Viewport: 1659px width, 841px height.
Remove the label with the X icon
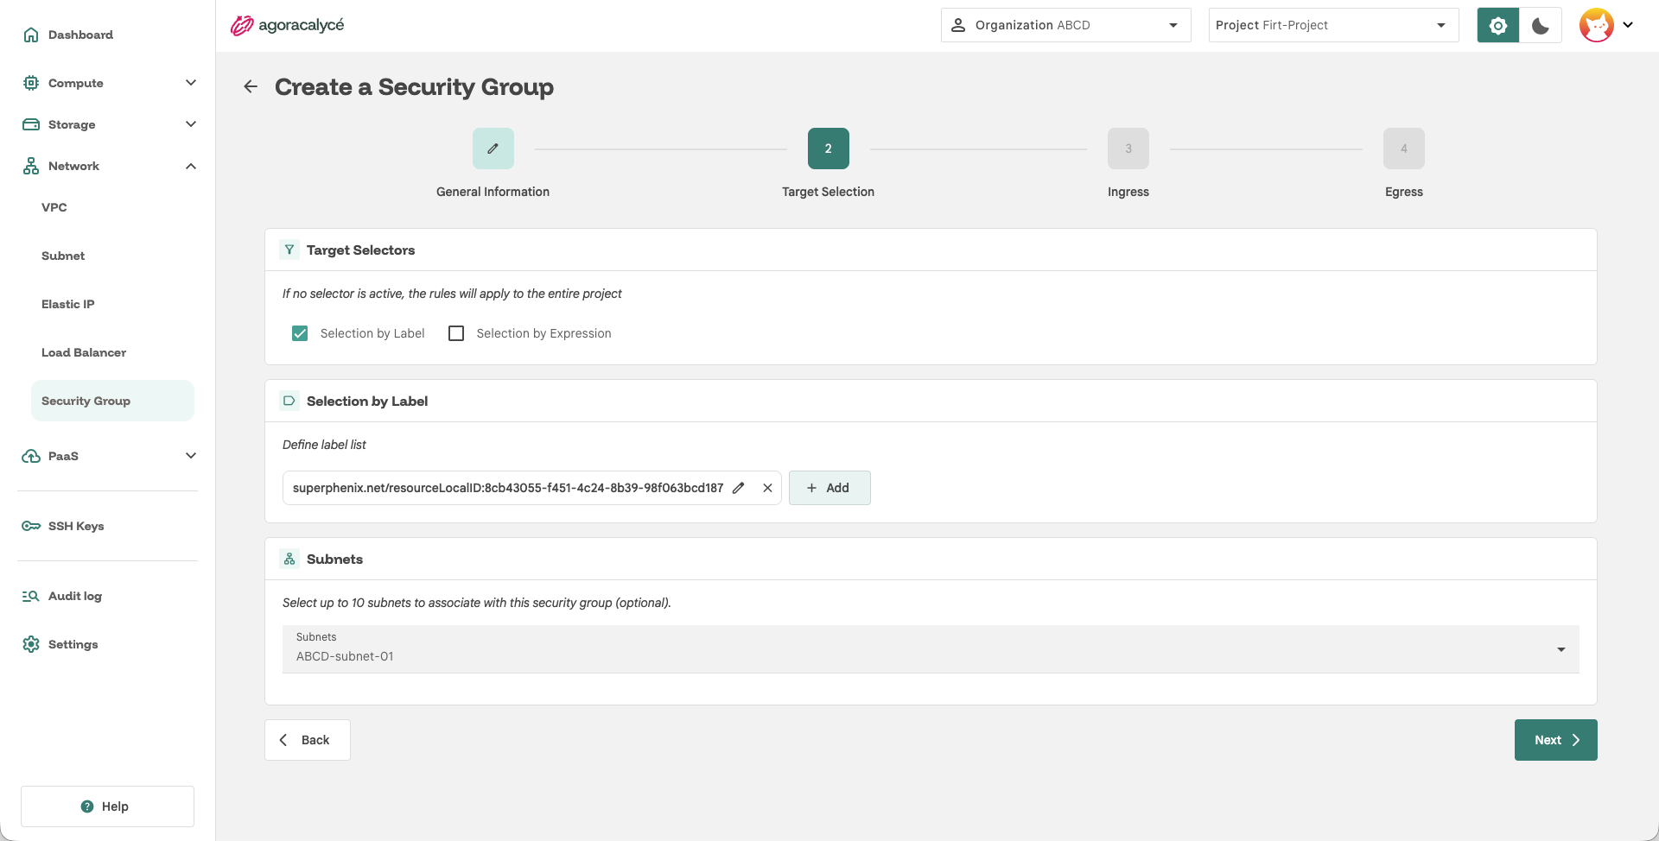tap(767, 488)
